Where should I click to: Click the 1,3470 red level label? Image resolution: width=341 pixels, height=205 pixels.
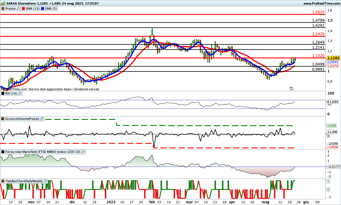point(318,34)
